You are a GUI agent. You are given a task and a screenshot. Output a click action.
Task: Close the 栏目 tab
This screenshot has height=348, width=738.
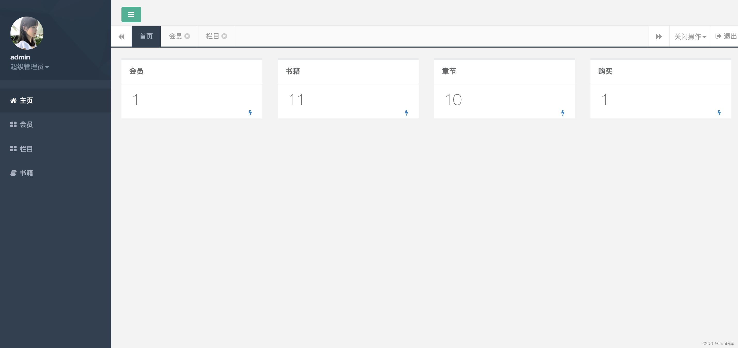coord(224,36)
